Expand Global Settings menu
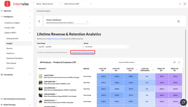 click(30, 104)
